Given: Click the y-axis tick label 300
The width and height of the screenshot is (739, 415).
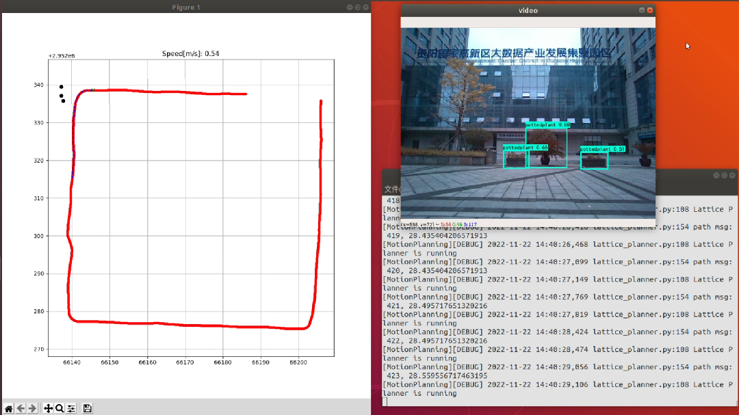Looking at the screenshot, I should [x=38, y=236].
